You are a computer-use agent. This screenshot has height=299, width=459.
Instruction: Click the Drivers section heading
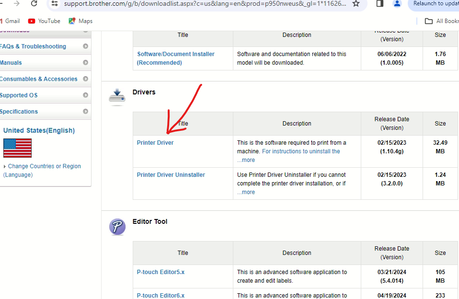point(144,92)
